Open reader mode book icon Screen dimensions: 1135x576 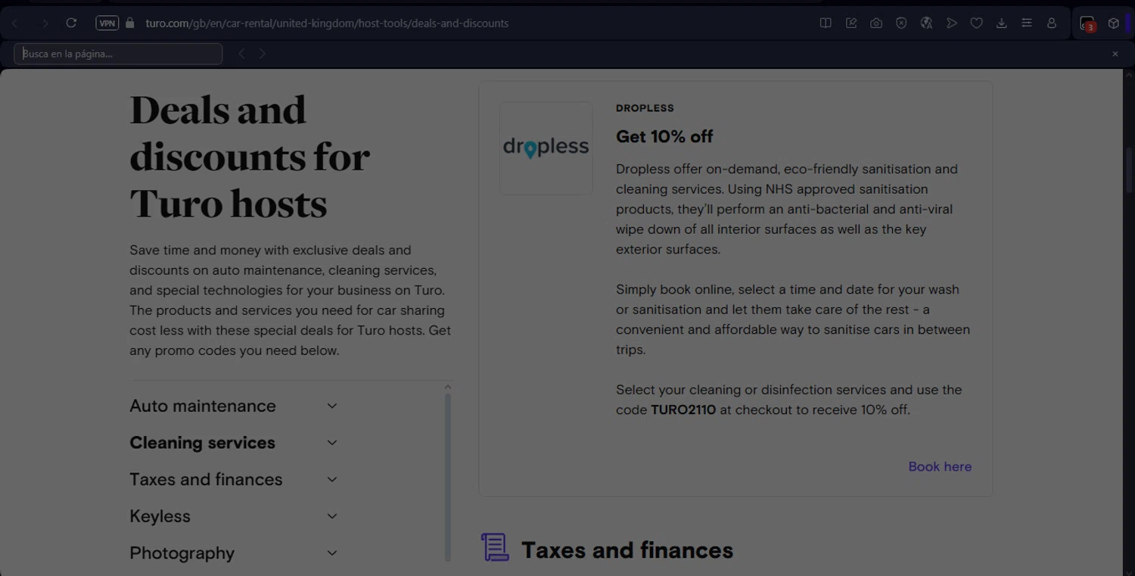tap(826, 23)
